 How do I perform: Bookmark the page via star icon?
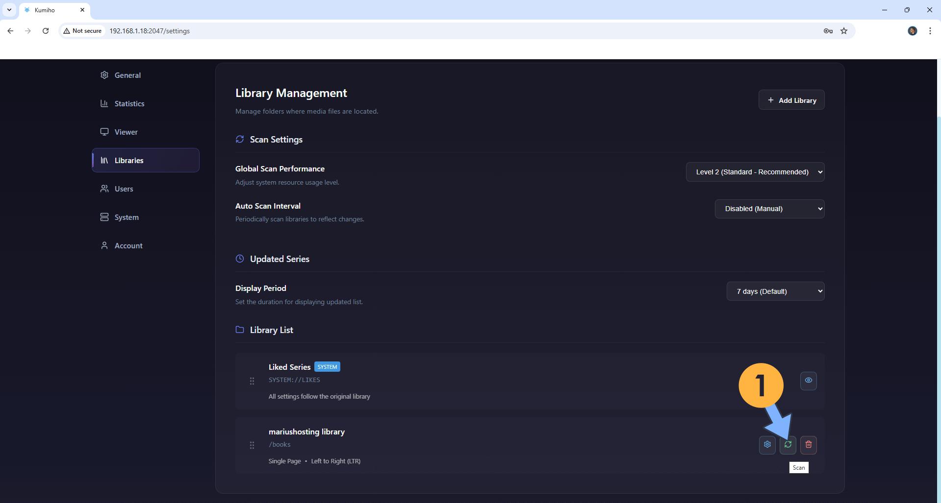[844, 30]
